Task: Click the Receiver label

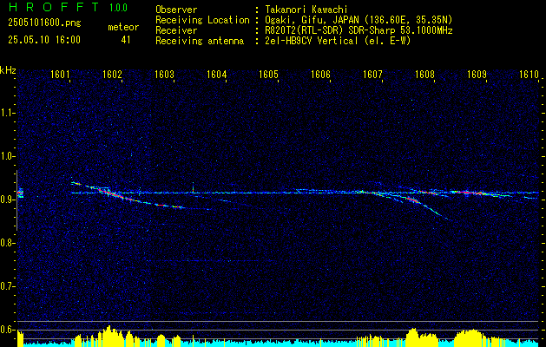Action: point(176,30)
